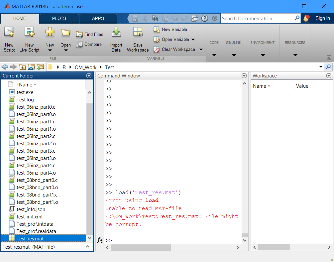Image resolution: width=334 pixels, height=262 pixels.
Task: Sort by Name column in Current Folder
Action: pos(28,85)
